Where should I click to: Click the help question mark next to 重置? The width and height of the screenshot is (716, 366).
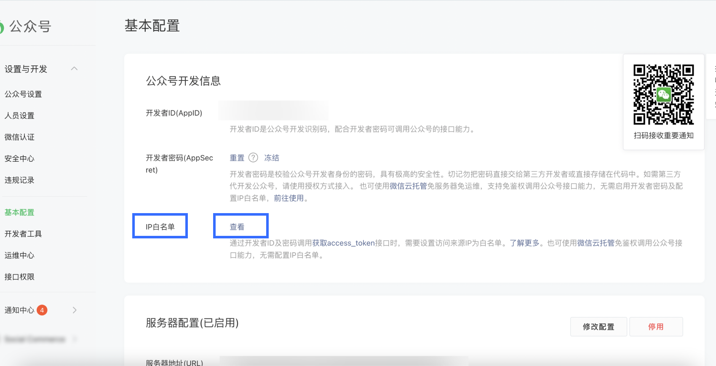coord(253,158)
